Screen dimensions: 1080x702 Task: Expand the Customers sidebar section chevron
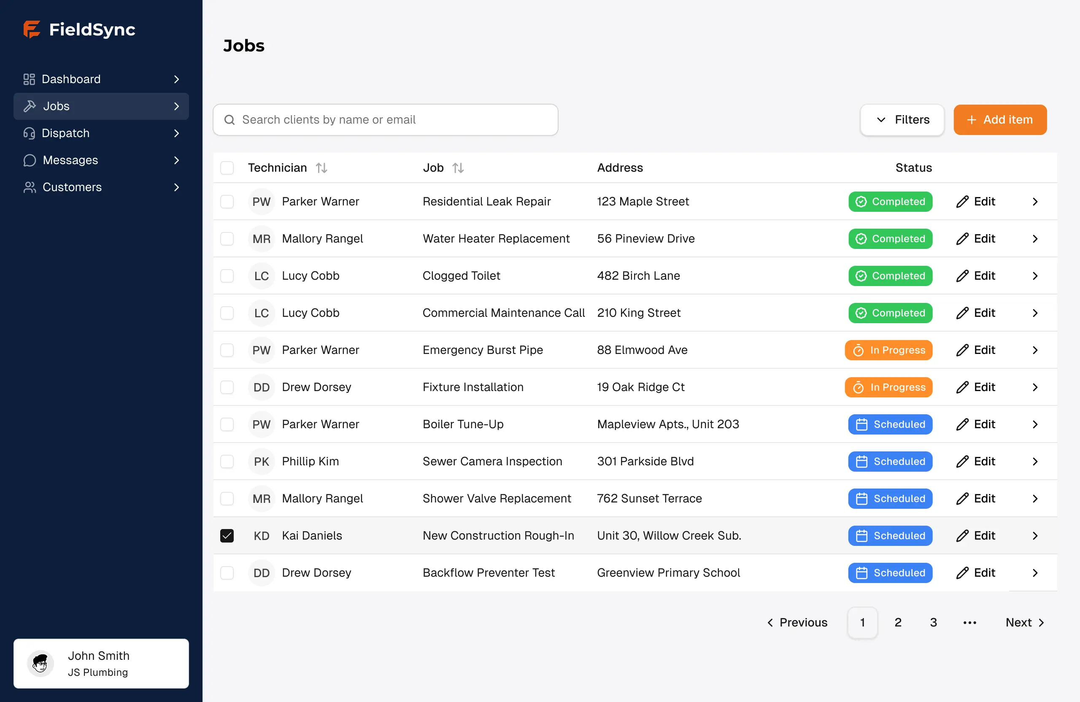[x=176, y=187]
